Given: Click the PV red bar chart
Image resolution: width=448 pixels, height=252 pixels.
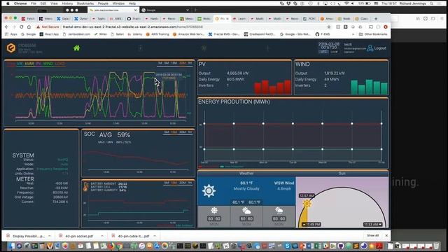Looking at the screenshot, I should 272,87.
